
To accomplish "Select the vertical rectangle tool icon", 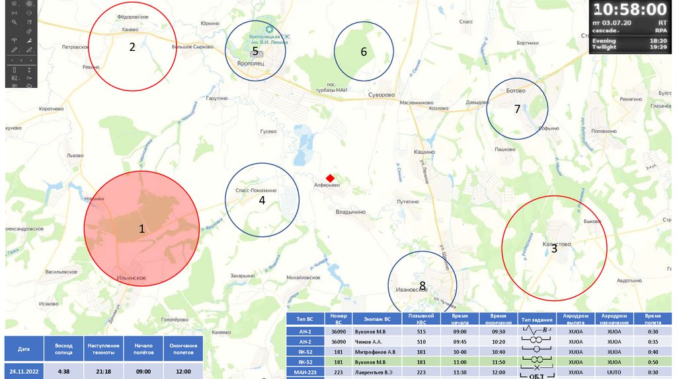I will (x=15, y=70).
